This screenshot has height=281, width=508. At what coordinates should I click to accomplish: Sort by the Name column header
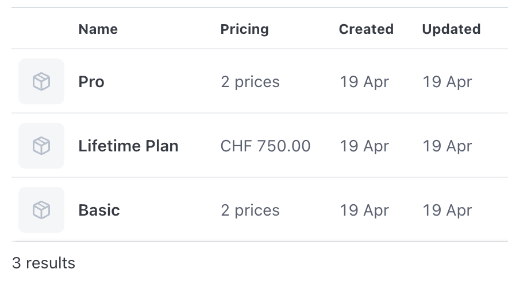pyautogui.click(x=98, y=29)
